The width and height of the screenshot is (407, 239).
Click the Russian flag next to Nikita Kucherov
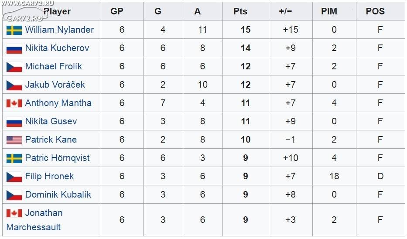click(x=14, y=48)
